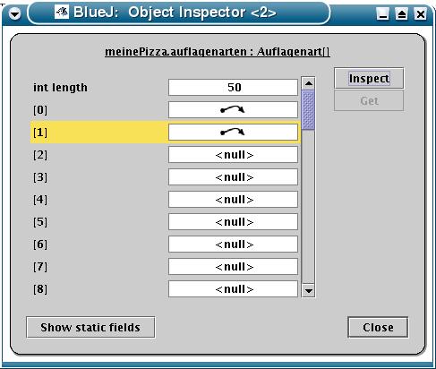Click the window minimize icon in title bar
Viewport: 436px width, 369px height.
click(x=383, y=13)
